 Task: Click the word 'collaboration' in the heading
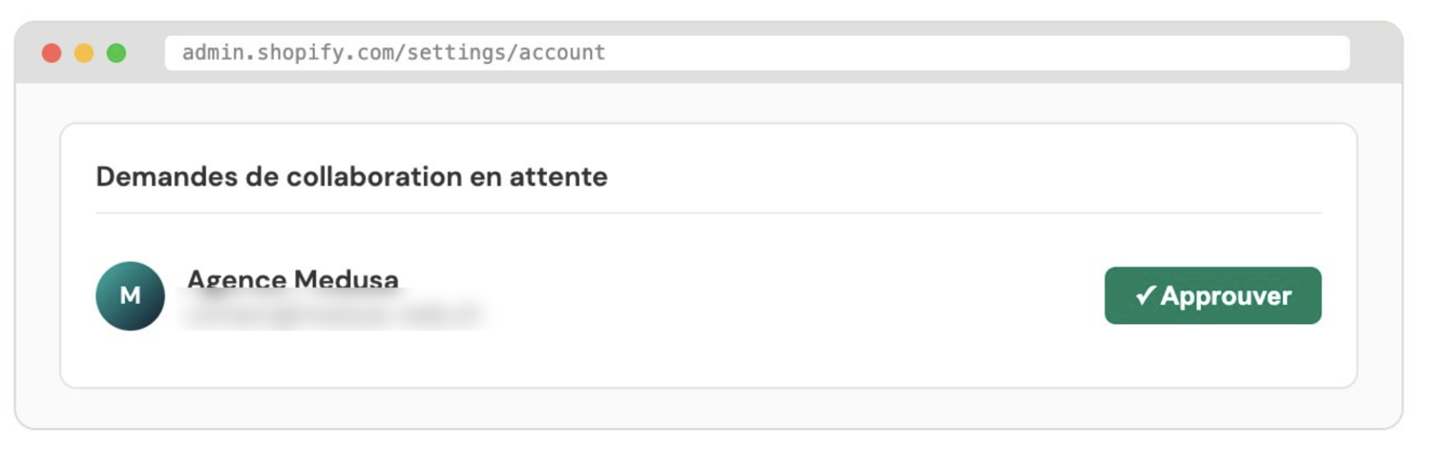click(374, 177)
